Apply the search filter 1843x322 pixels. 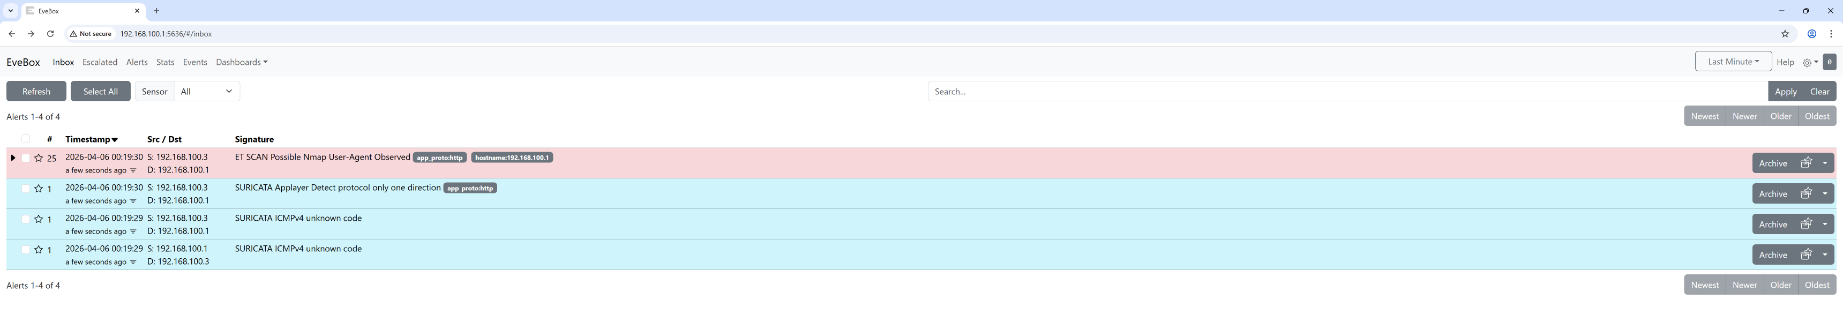1785,92
